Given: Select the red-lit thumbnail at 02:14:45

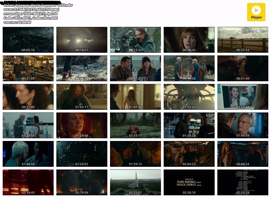Looking at the screenshot, I should pyautogui.click(x=28, y=182).
